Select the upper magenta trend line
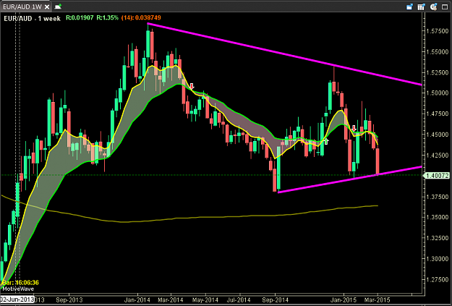 coord(284,54)
